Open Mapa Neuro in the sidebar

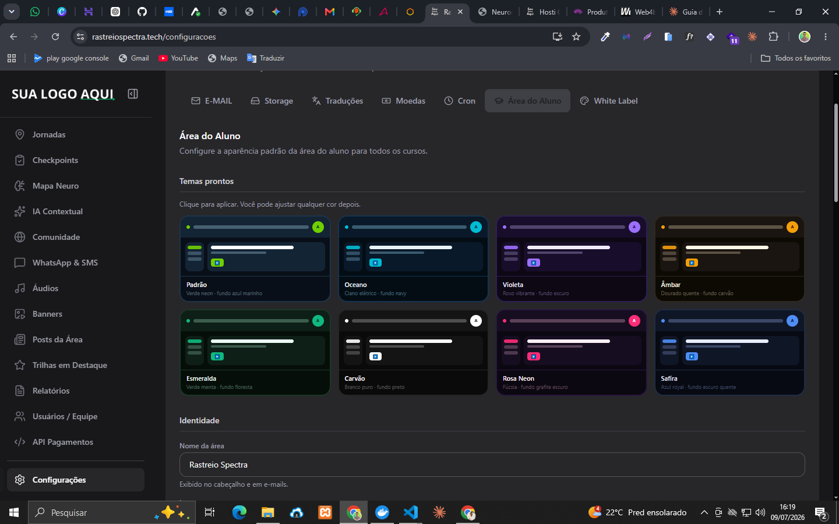[x=76, y=186]
